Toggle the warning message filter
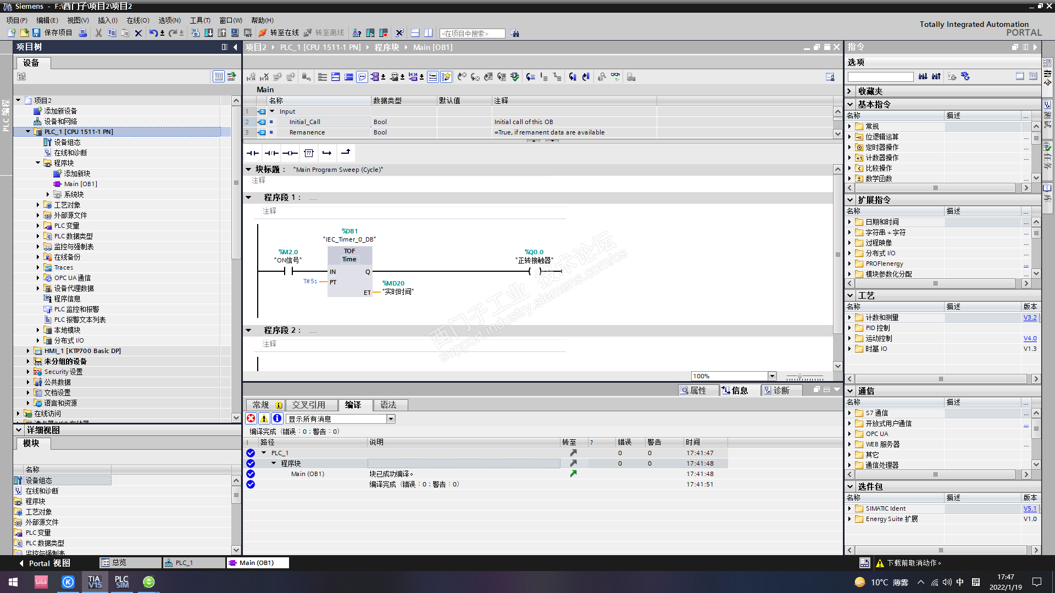 264,418
